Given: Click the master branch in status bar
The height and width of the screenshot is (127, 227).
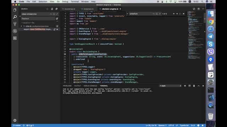Looking at the screenshot, I should coord(17,126).
